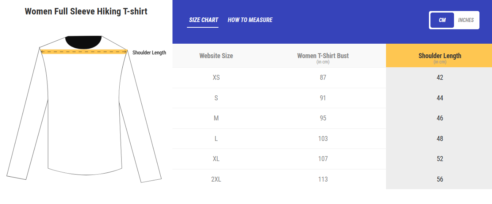Select the S size row
This screenshot has width=492, height=204.
332,98
